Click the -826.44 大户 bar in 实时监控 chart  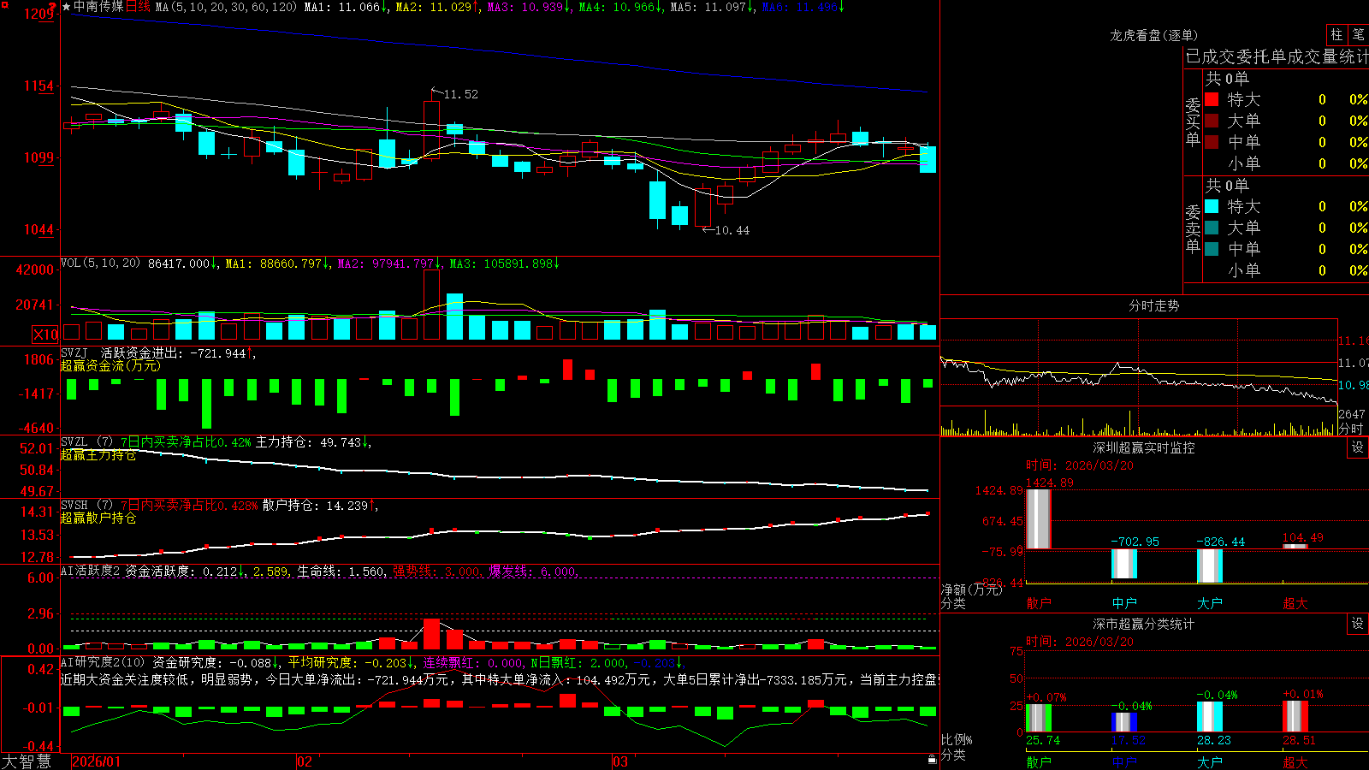[1209, 566]
